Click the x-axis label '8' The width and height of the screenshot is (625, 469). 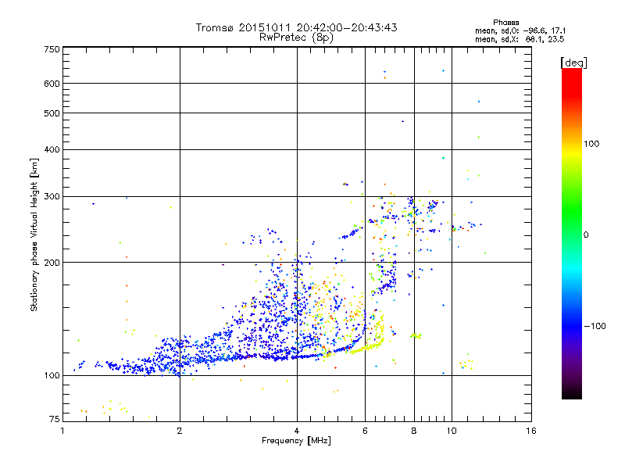414,431
